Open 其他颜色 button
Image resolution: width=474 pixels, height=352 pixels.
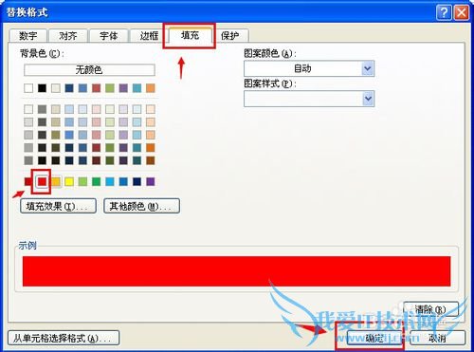(x=142, y=206)
